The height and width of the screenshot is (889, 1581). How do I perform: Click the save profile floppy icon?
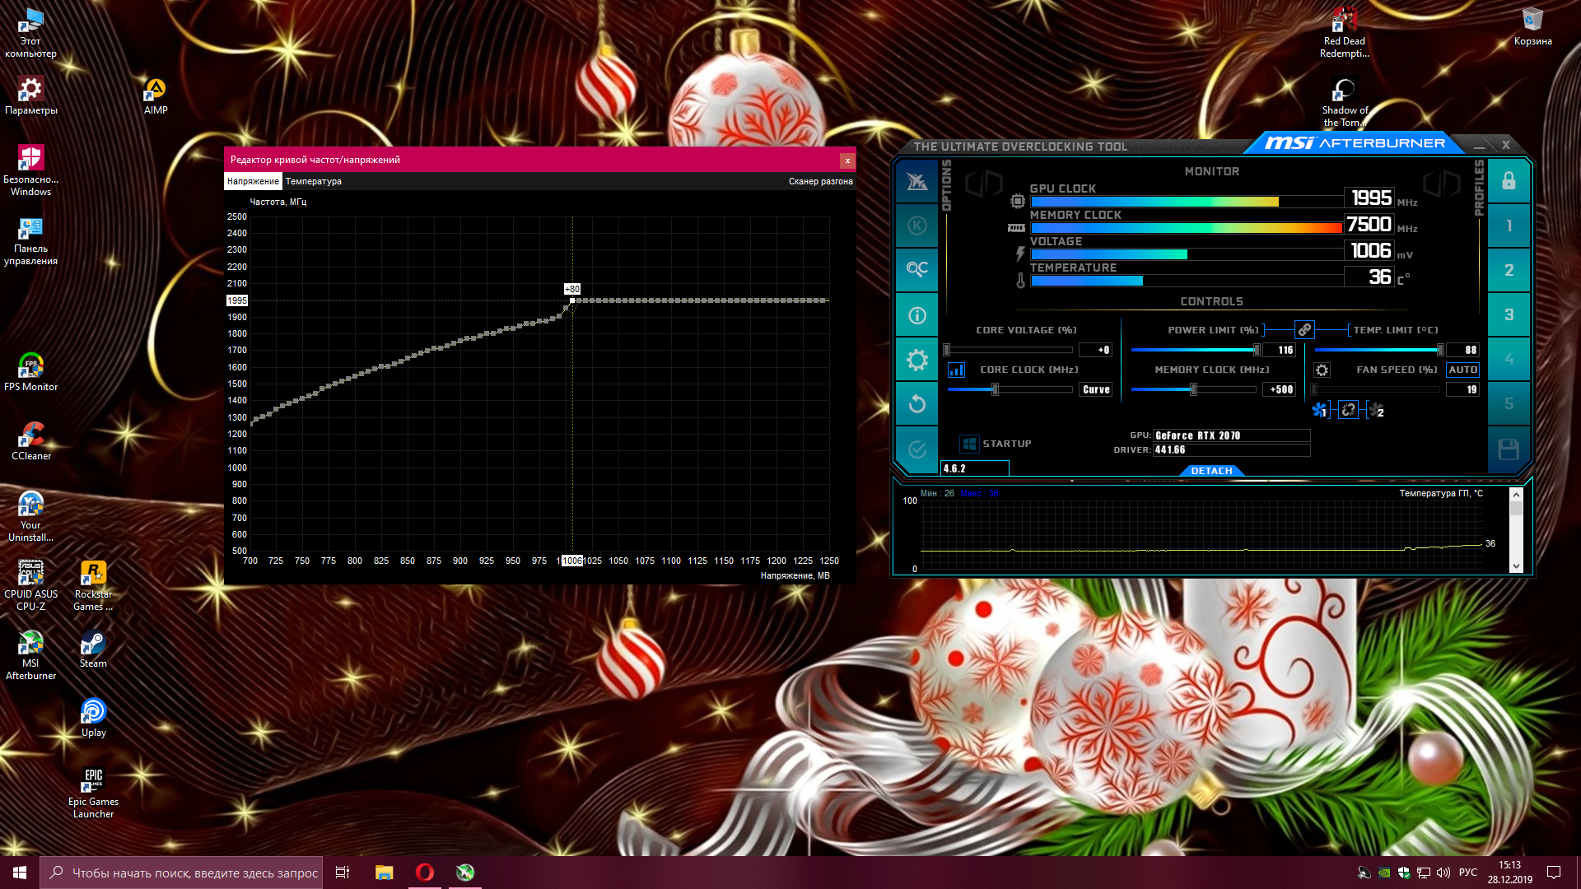click(1508, 449)
